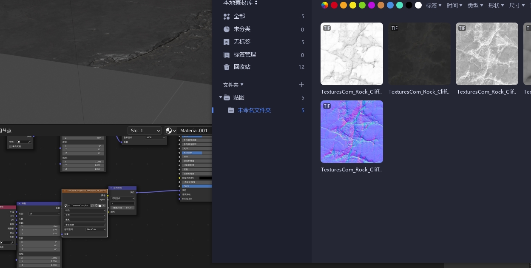Select the dark rock texture thumbnail
This screenshot has width=531, height=268.
419,54
